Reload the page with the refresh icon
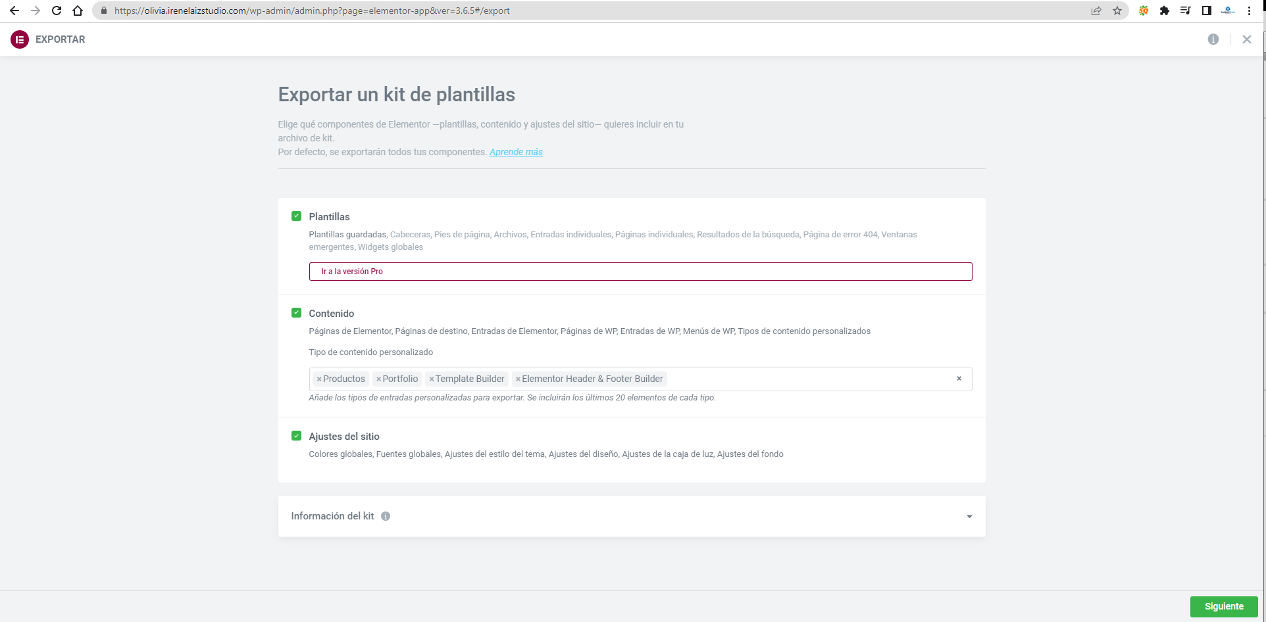The width and height of the screenshot is (1266, 622). click(x=57, y=11)
